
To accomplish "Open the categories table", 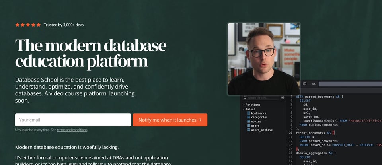I will tap(259, 117).
